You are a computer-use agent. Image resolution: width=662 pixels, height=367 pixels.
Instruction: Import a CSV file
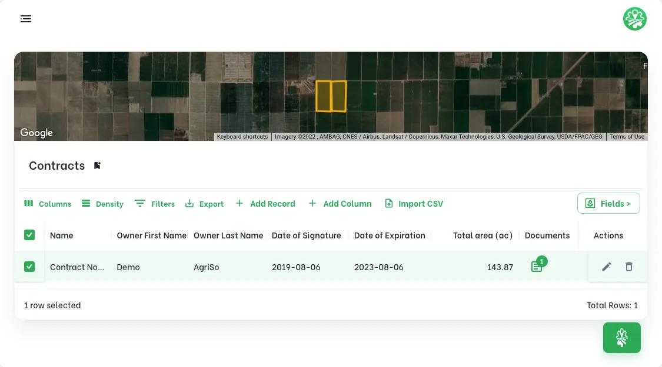[414, 204]
